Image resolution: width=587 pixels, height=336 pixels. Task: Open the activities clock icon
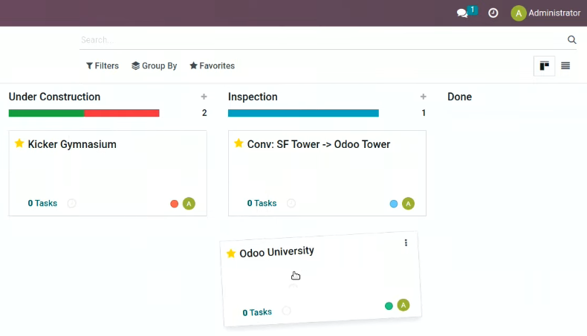(493, 13)
